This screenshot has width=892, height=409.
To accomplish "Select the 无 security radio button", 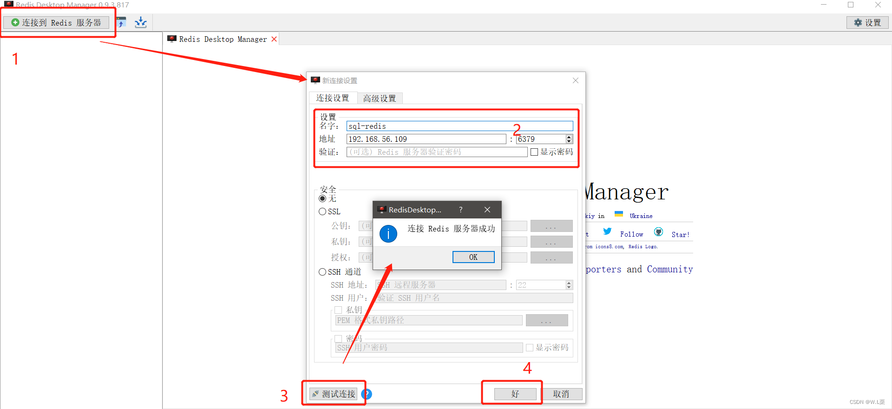I will pos(322,198).
